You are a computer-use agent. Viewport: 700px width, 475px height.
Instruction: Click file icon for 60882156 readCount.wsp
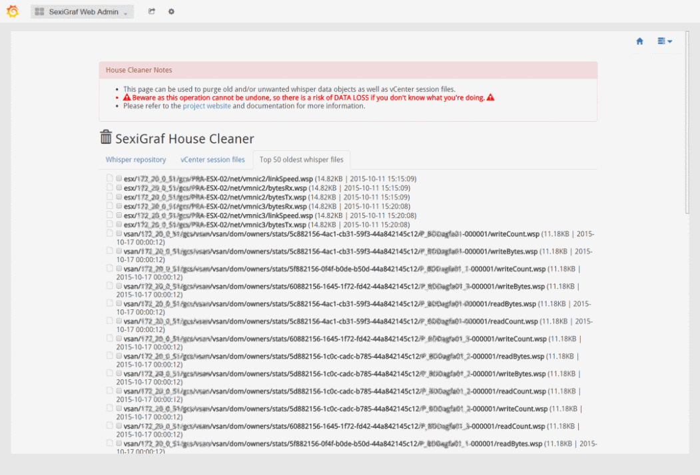click(x=110, y=426)
